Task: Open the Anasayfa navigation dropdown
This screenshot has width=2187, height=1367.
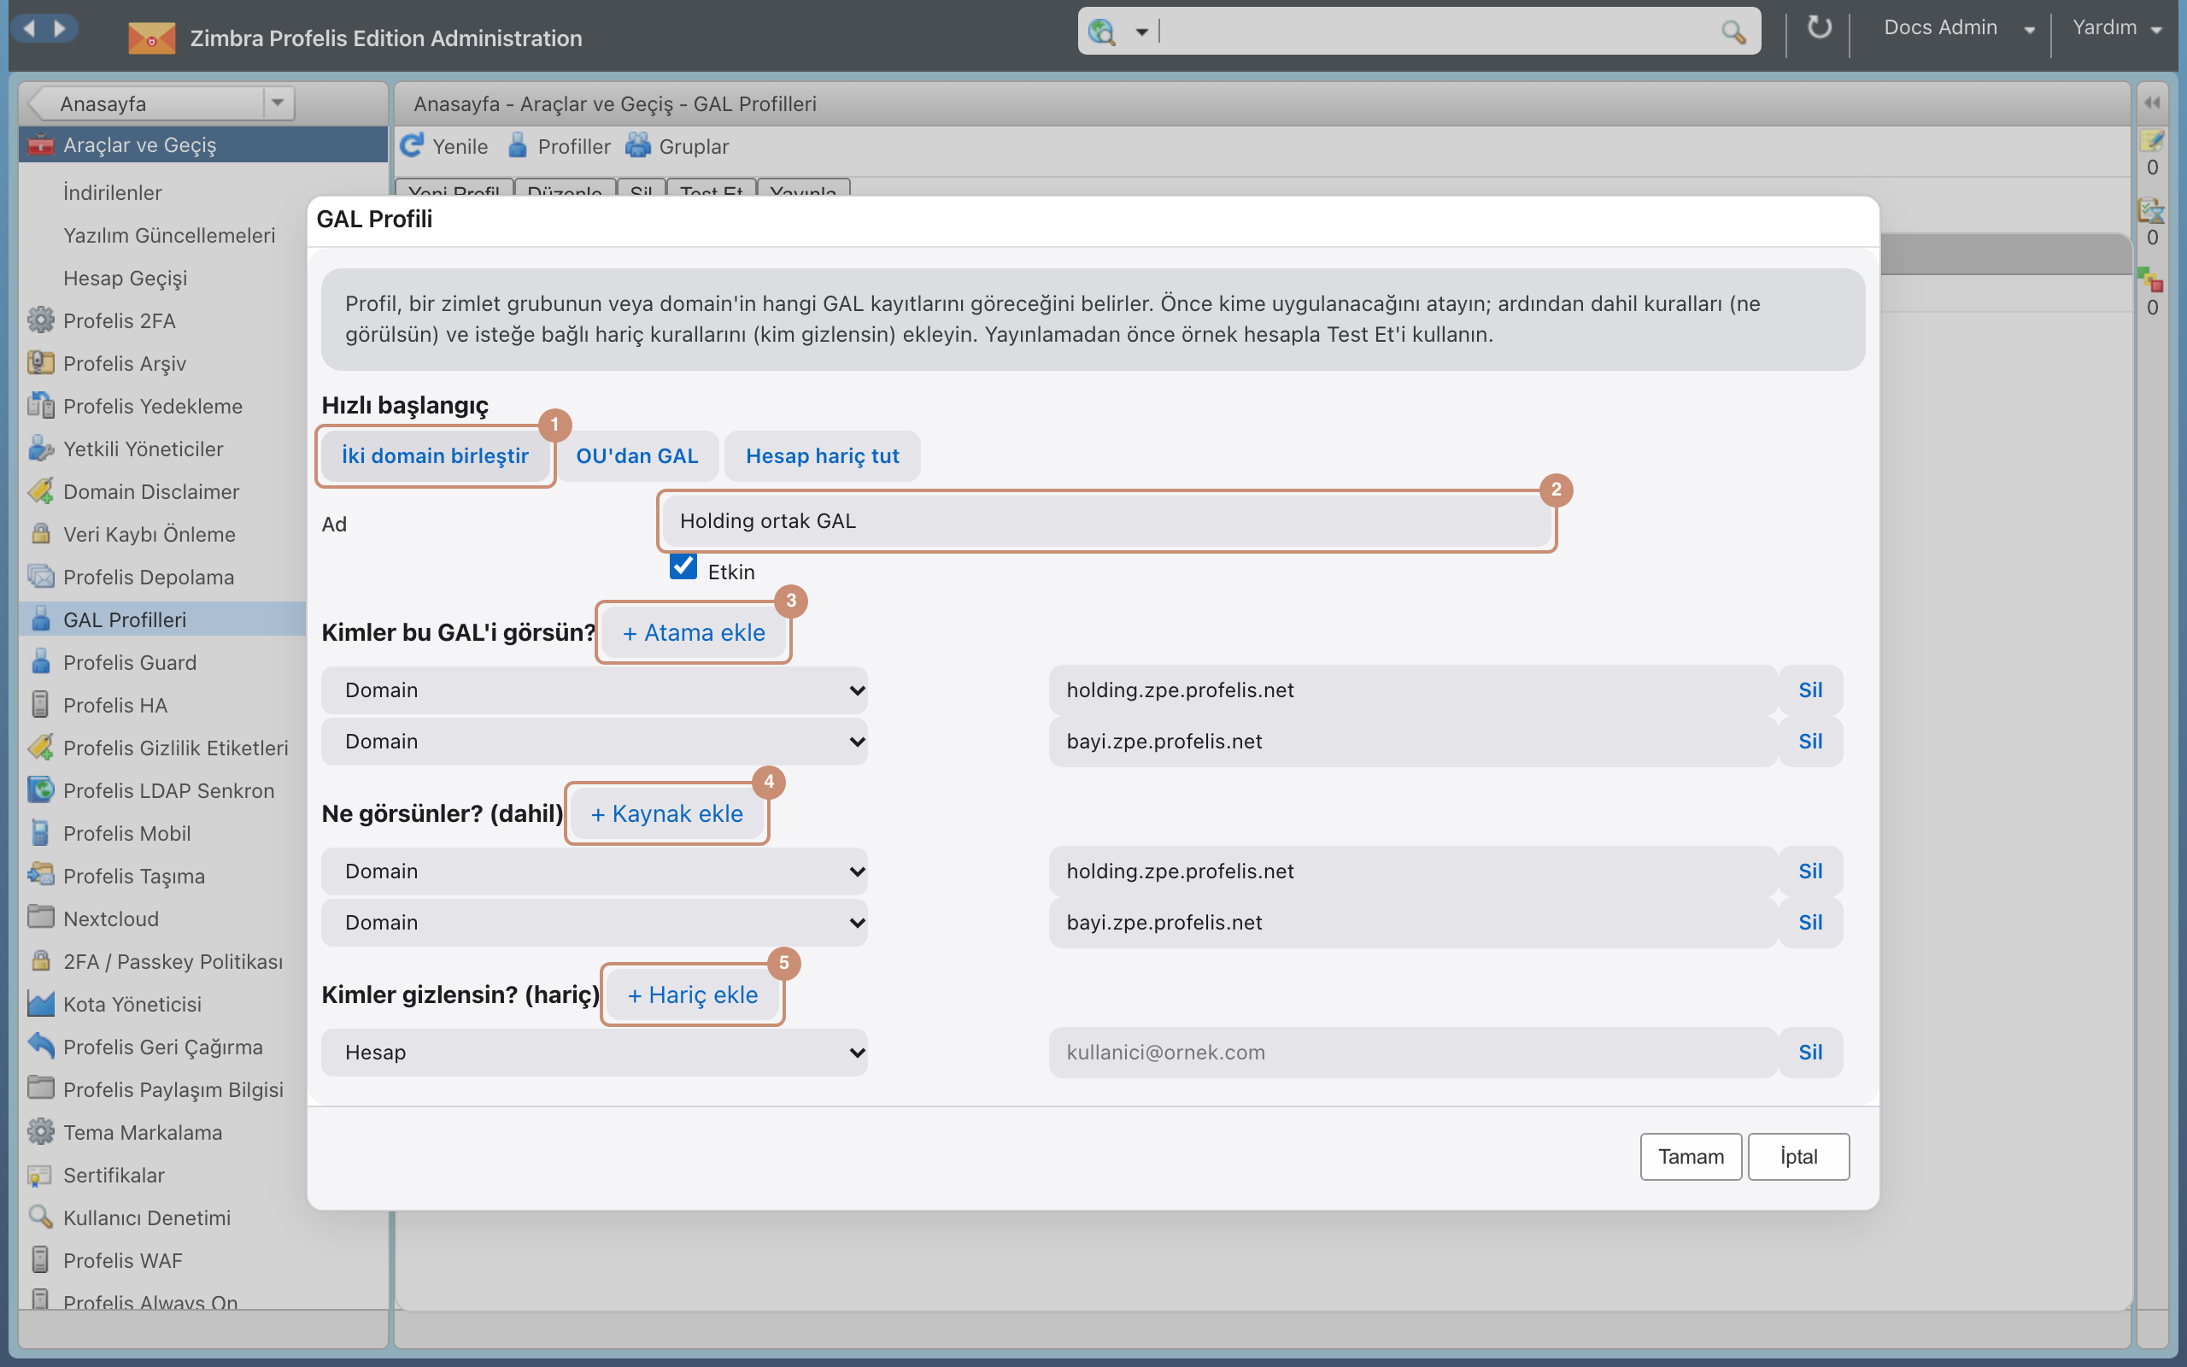Action: tap(278, 103)
